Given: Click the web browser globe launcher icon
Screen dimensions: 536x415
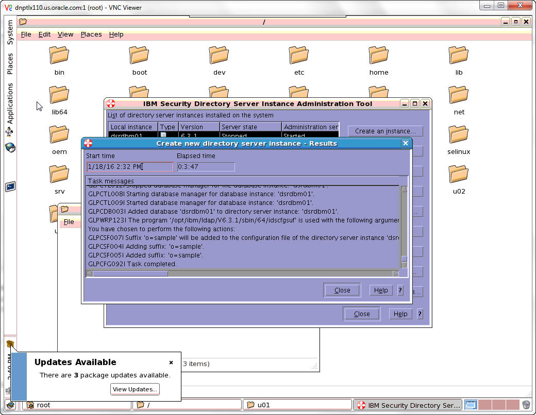Looking at the screenshot, I should click(10, 148).
